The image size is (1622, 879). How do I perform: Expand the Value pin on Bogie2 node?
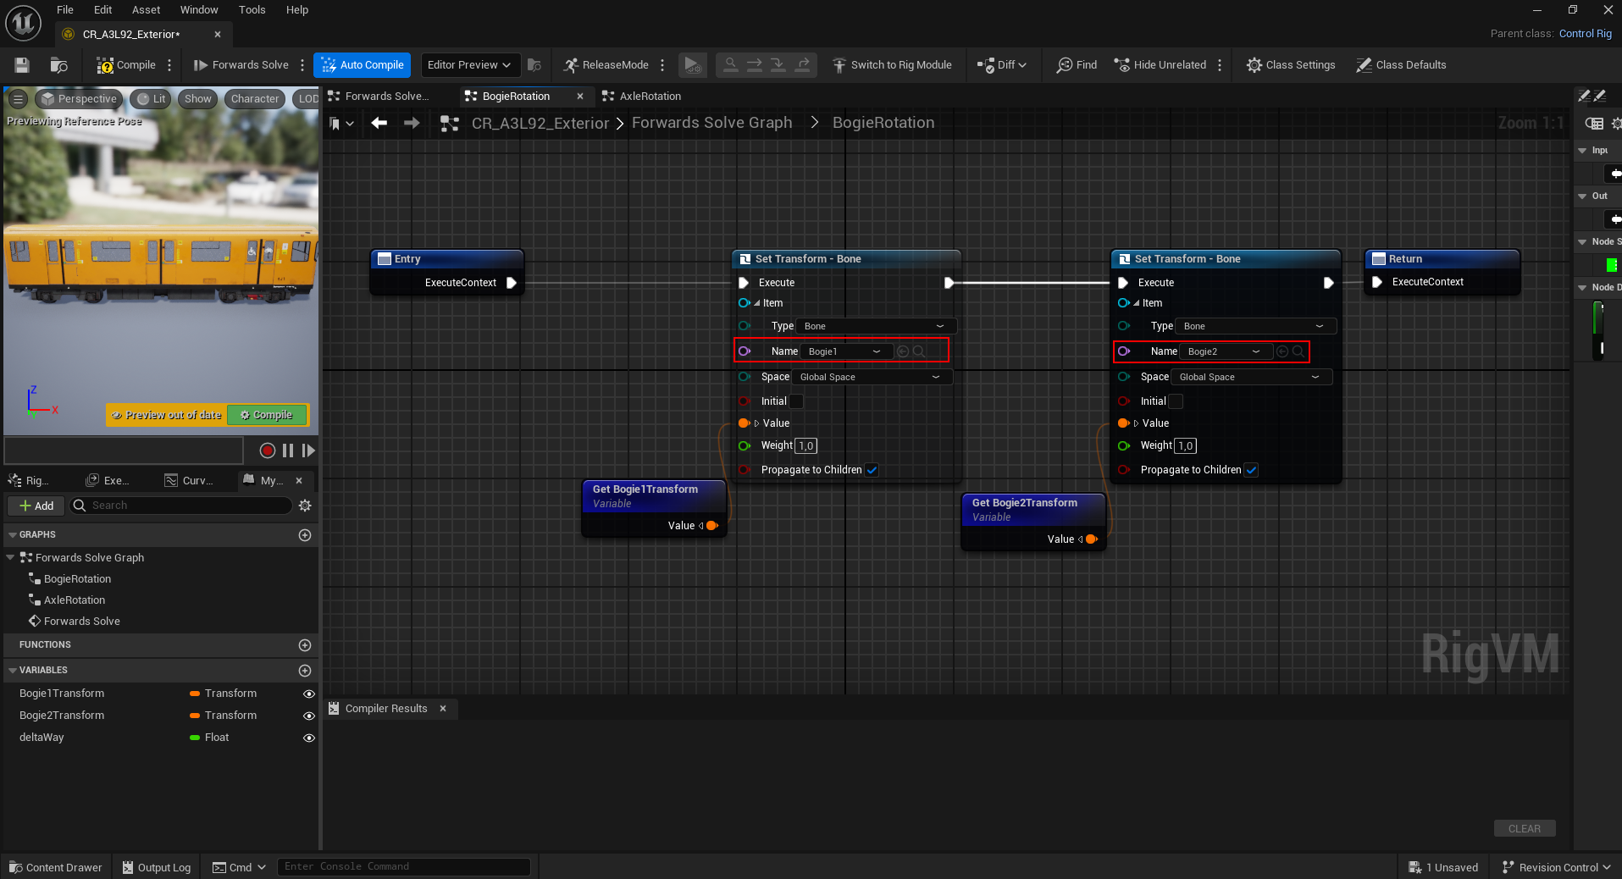[1136, 423]
